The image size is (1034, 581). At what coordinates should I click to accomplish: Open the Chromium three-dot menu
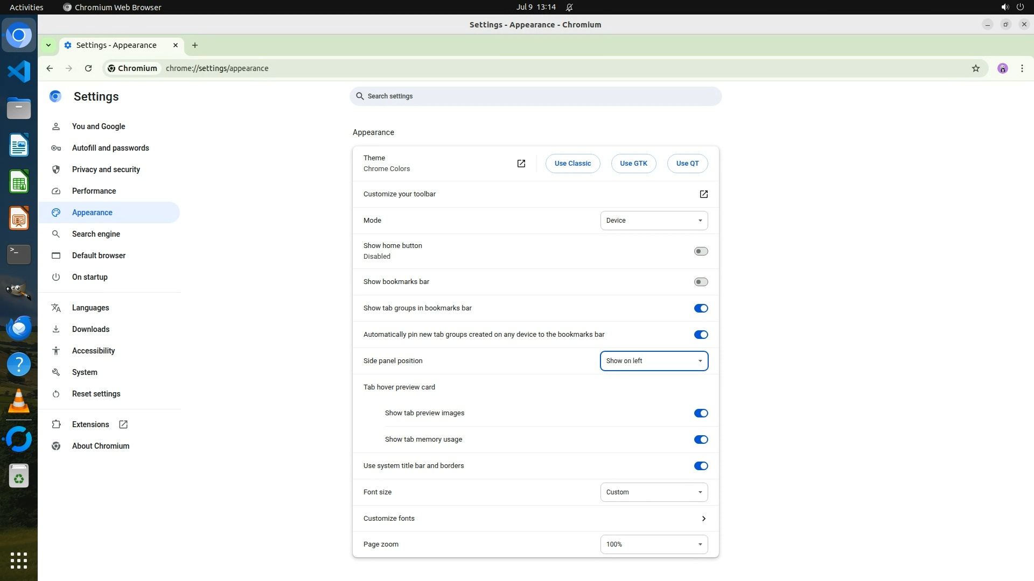tap(1022, 68)
